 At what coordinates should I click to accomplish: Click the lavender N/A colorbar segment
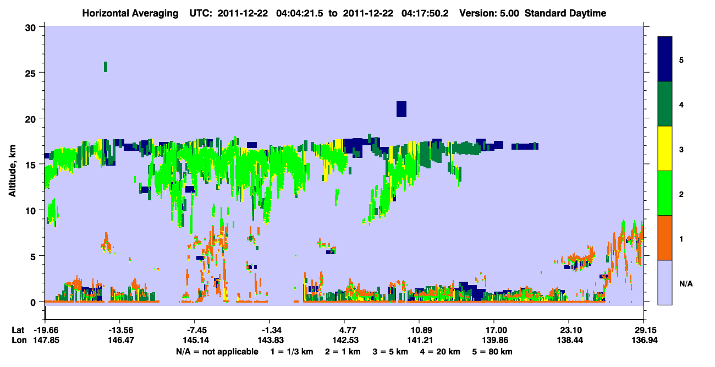[x=665, y=282]
